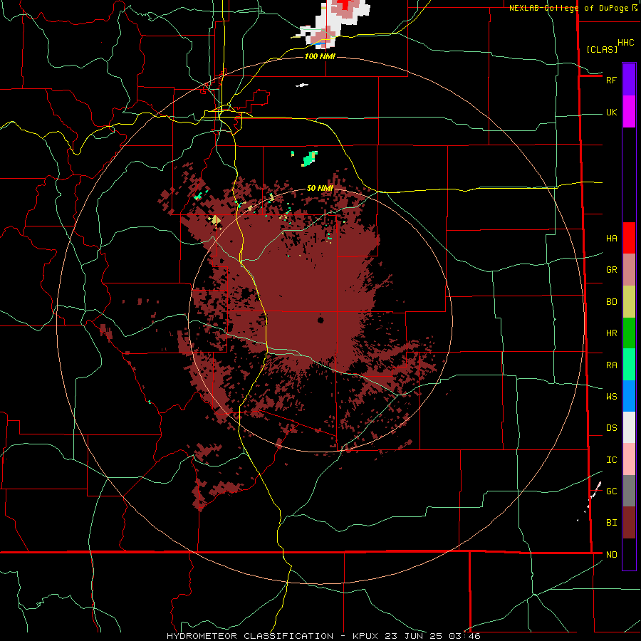641x641 pixels.
Task: Click the white streak echo near the GC label
Action: 595,490
